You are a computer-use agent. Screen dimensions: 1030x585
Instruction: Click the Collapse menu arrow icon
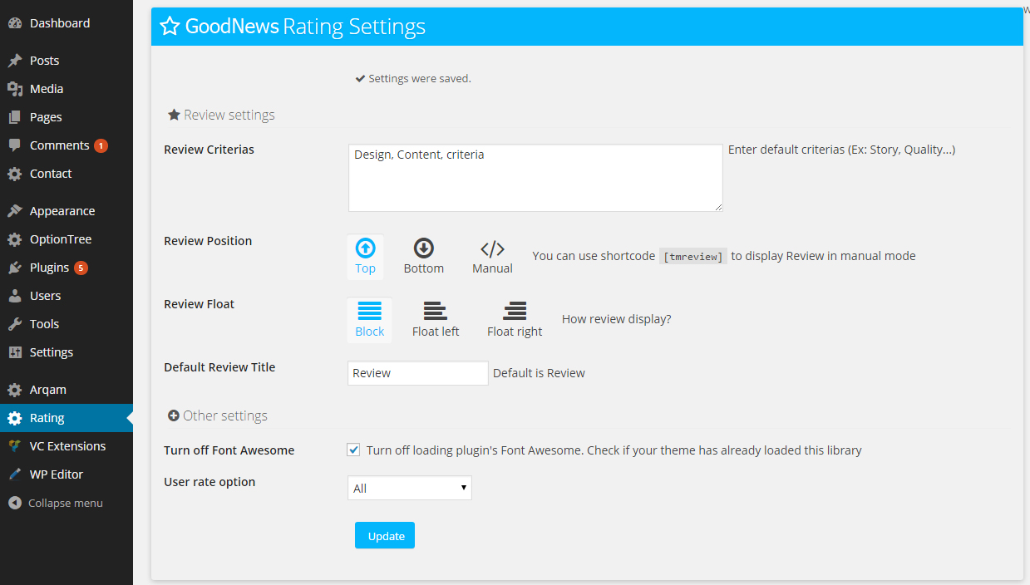(14, 503)
